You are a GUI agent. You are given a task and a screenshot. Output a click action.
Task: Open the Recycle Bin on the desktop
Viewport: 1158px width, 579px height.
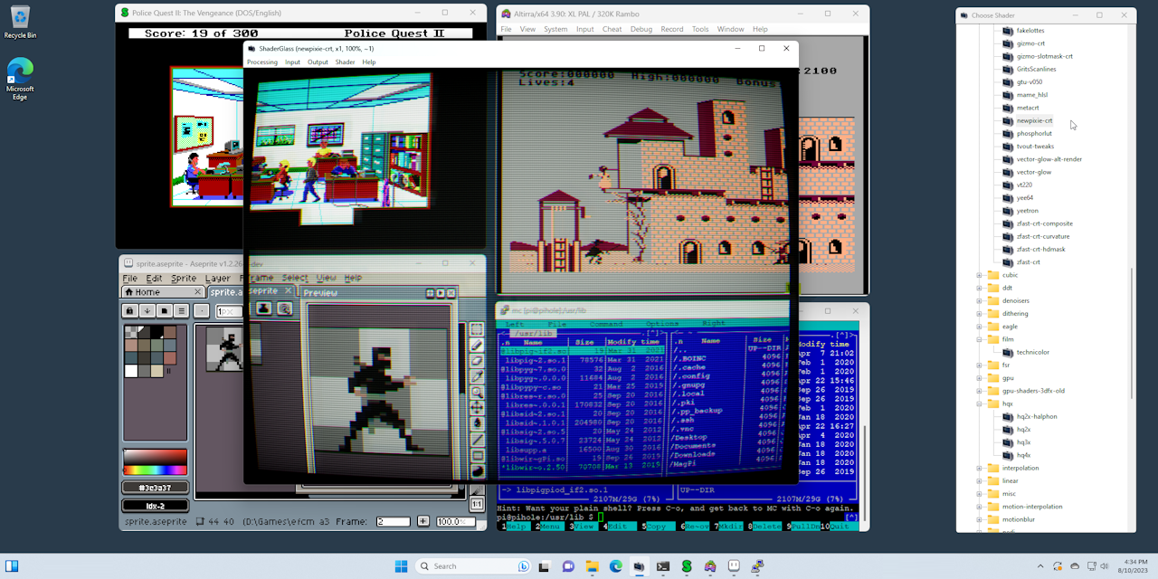(x=20, y=16)
